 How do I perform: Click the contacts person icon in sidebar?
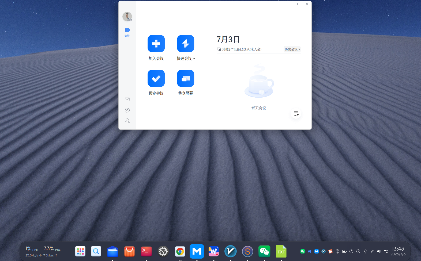point(127,121)
